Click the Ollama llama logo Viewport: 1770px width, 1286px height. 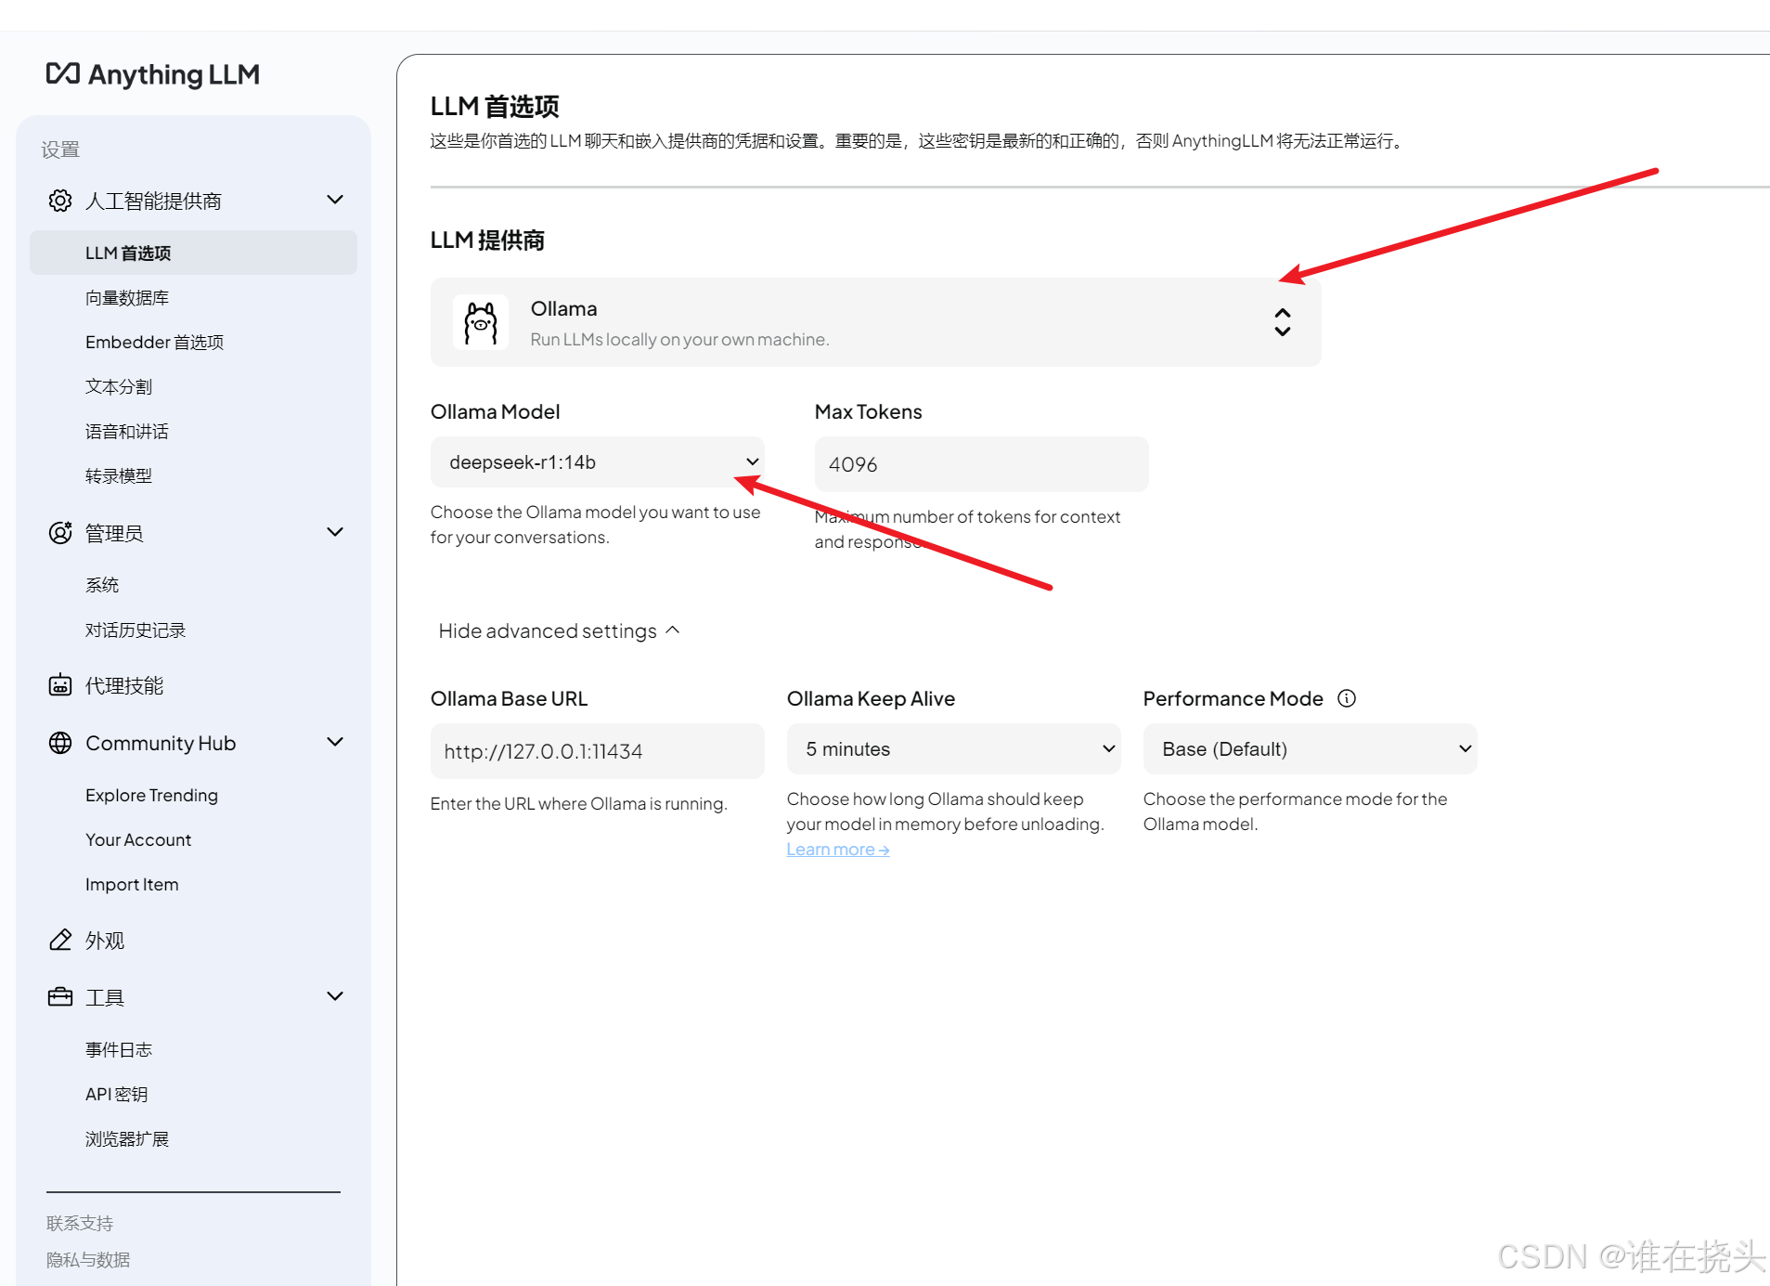pos(481,322)
